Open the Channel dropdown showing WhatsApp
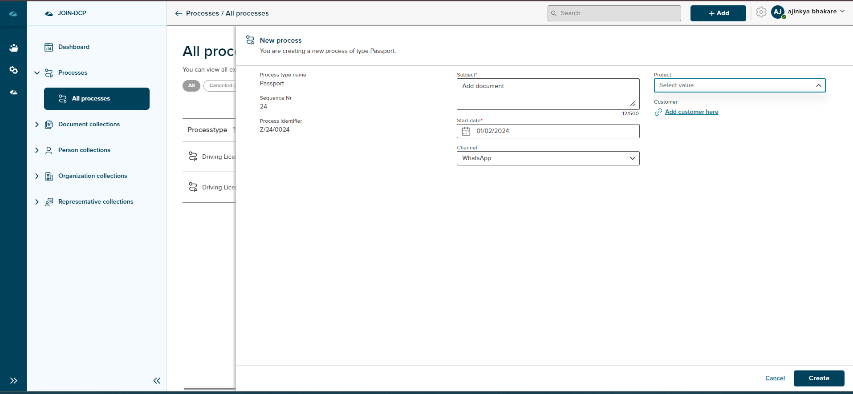This screenshot has height=394, width=853. 548,158
